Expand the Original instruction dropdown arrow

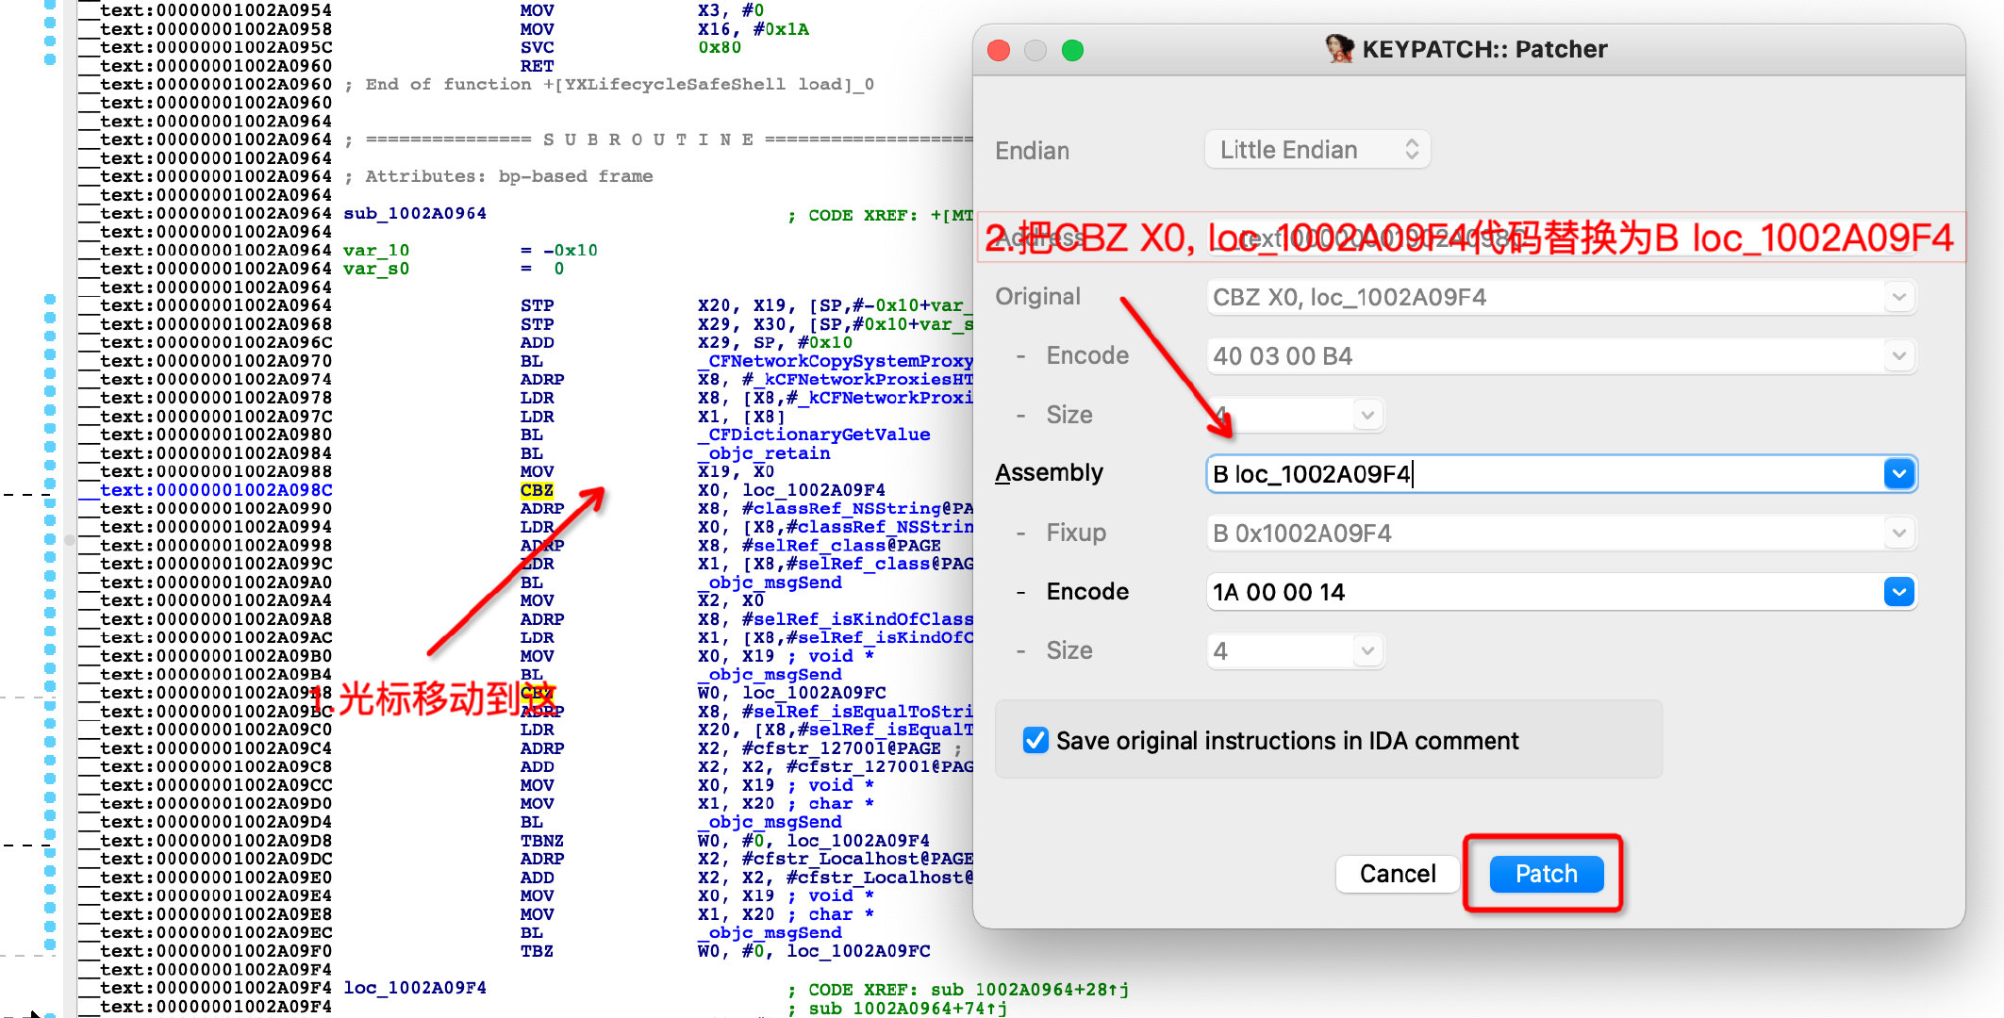pyautogui.click(x=1898, y=297)
